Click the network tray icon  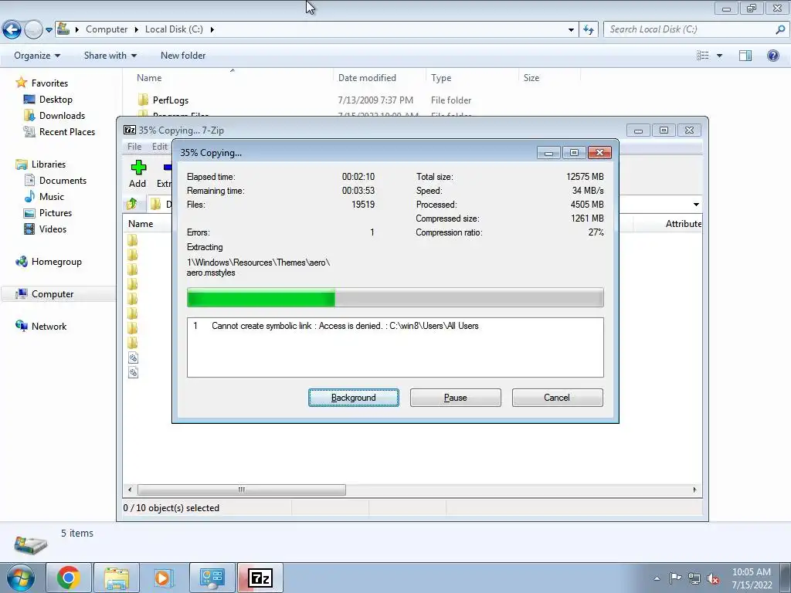pyautogui.click(x=694, y=578)
